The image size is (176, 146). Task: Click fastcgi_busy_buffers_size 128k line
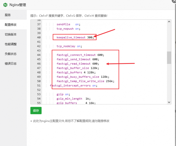pos(83,77)
